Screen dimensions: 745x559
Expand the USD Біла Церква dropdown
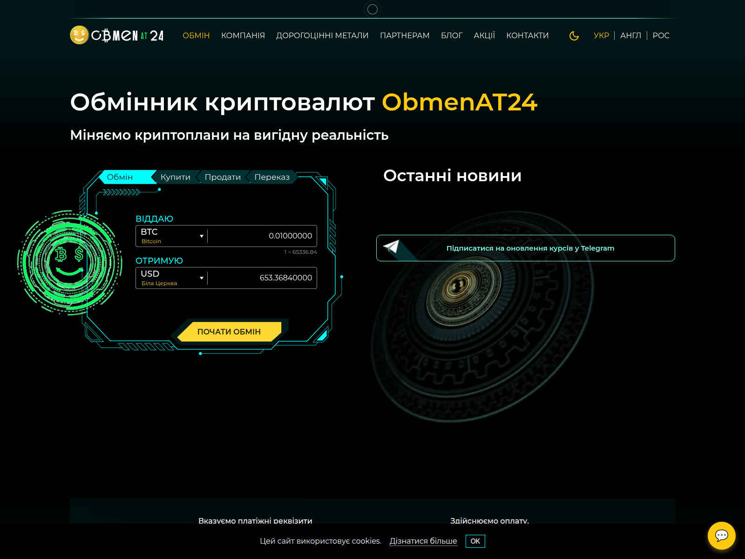(x=172, y=278)
